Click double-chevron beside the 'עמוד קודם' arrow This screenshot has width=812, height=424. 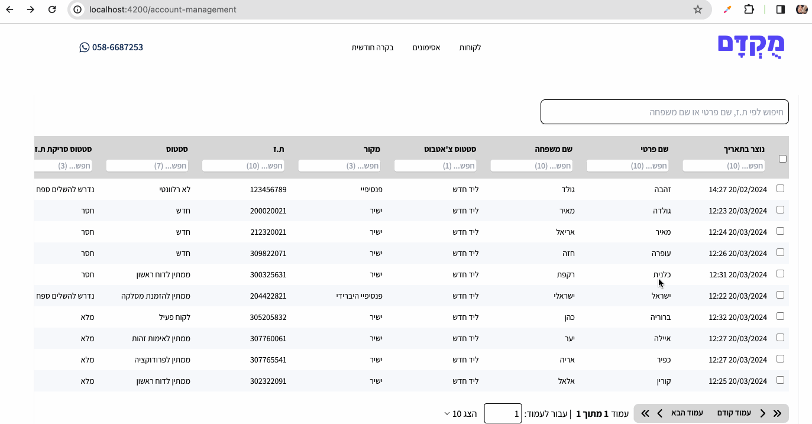coord(777,413)
